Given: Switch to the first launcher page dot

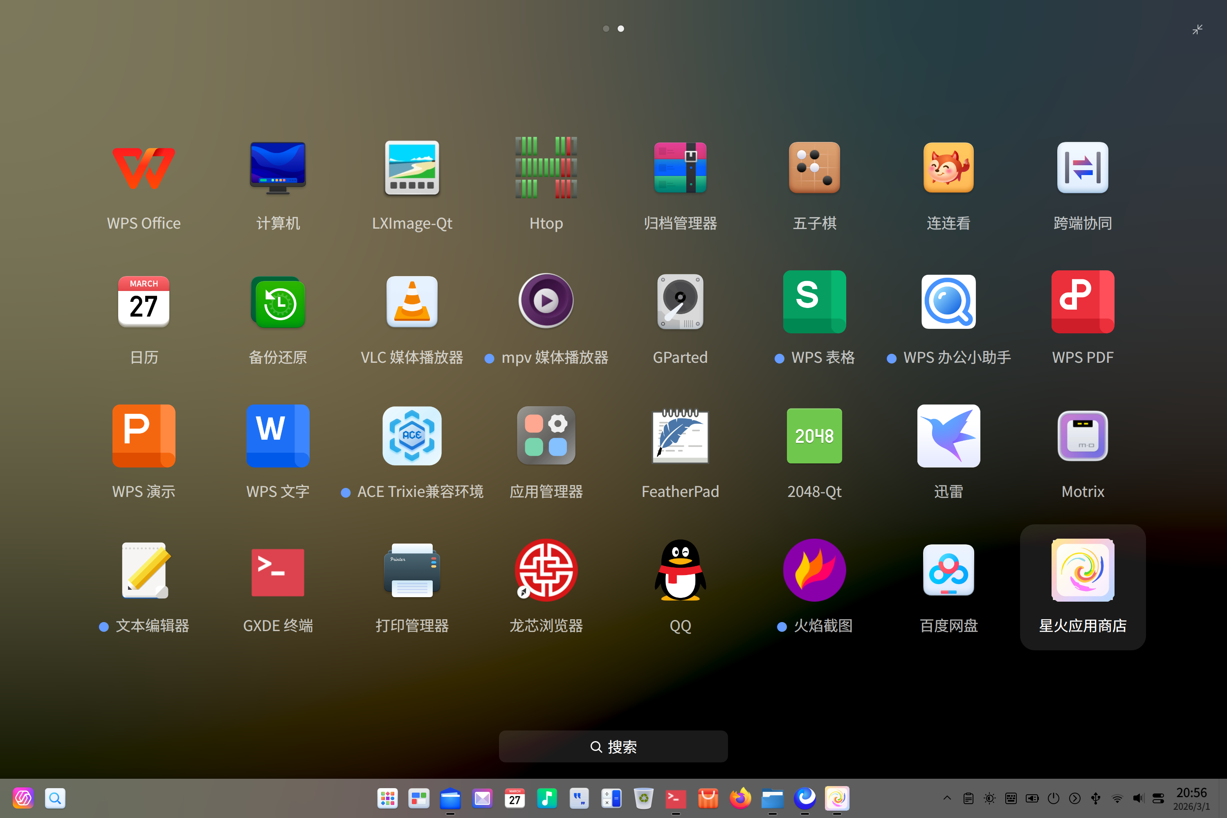Looking at the screenshot, I should click(606, 29).
